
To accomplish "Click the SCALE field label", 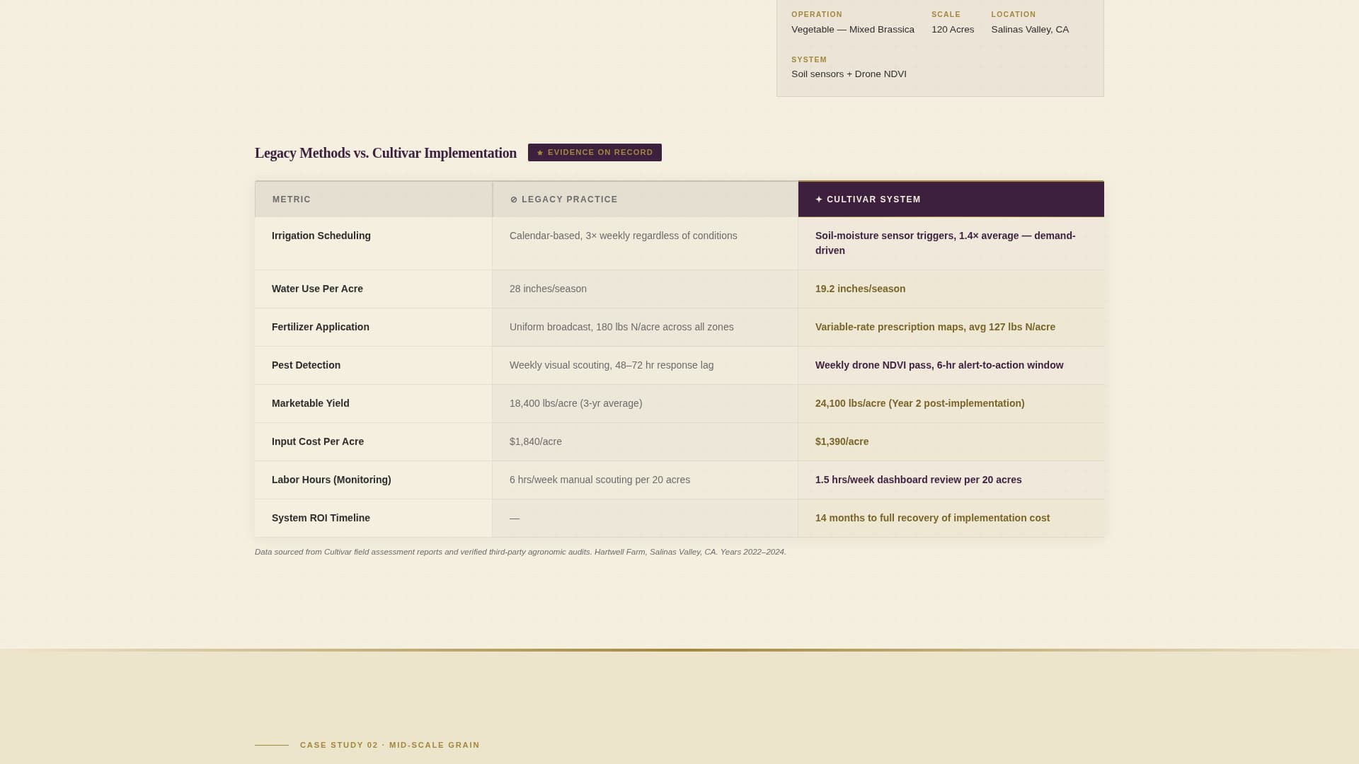I will click(x=946, y=14).
